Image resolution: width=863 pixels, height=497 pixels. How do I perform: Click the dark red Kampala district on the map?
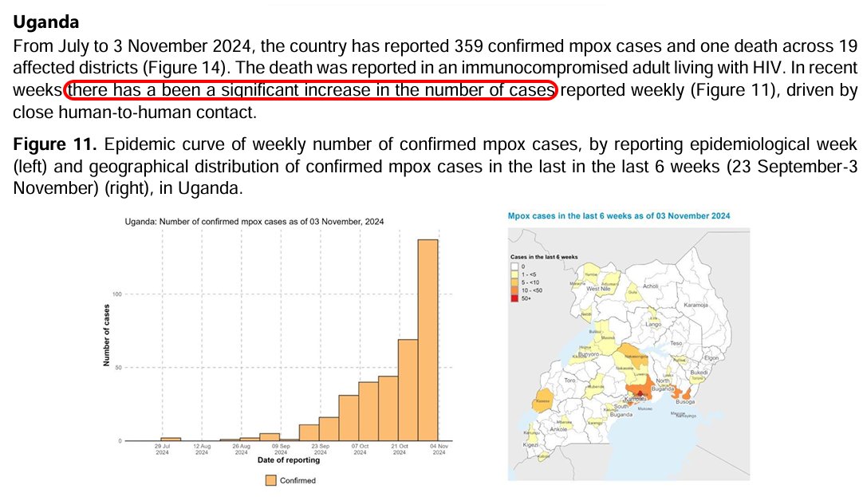coord(640,394)
